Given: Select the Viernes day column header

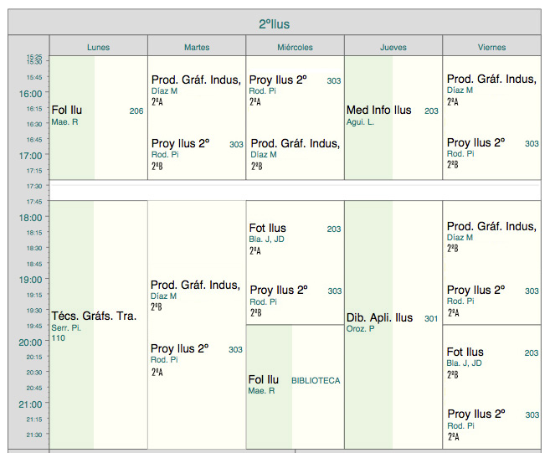Looking at the screenshot, I should pos(491,47).
